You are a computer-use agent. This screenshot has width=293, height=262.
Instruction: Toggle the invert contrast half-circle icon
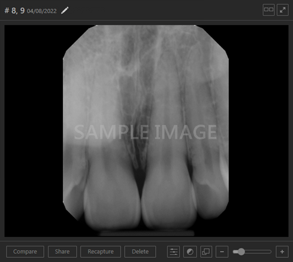pyautogui.click(x=190, y=252)
